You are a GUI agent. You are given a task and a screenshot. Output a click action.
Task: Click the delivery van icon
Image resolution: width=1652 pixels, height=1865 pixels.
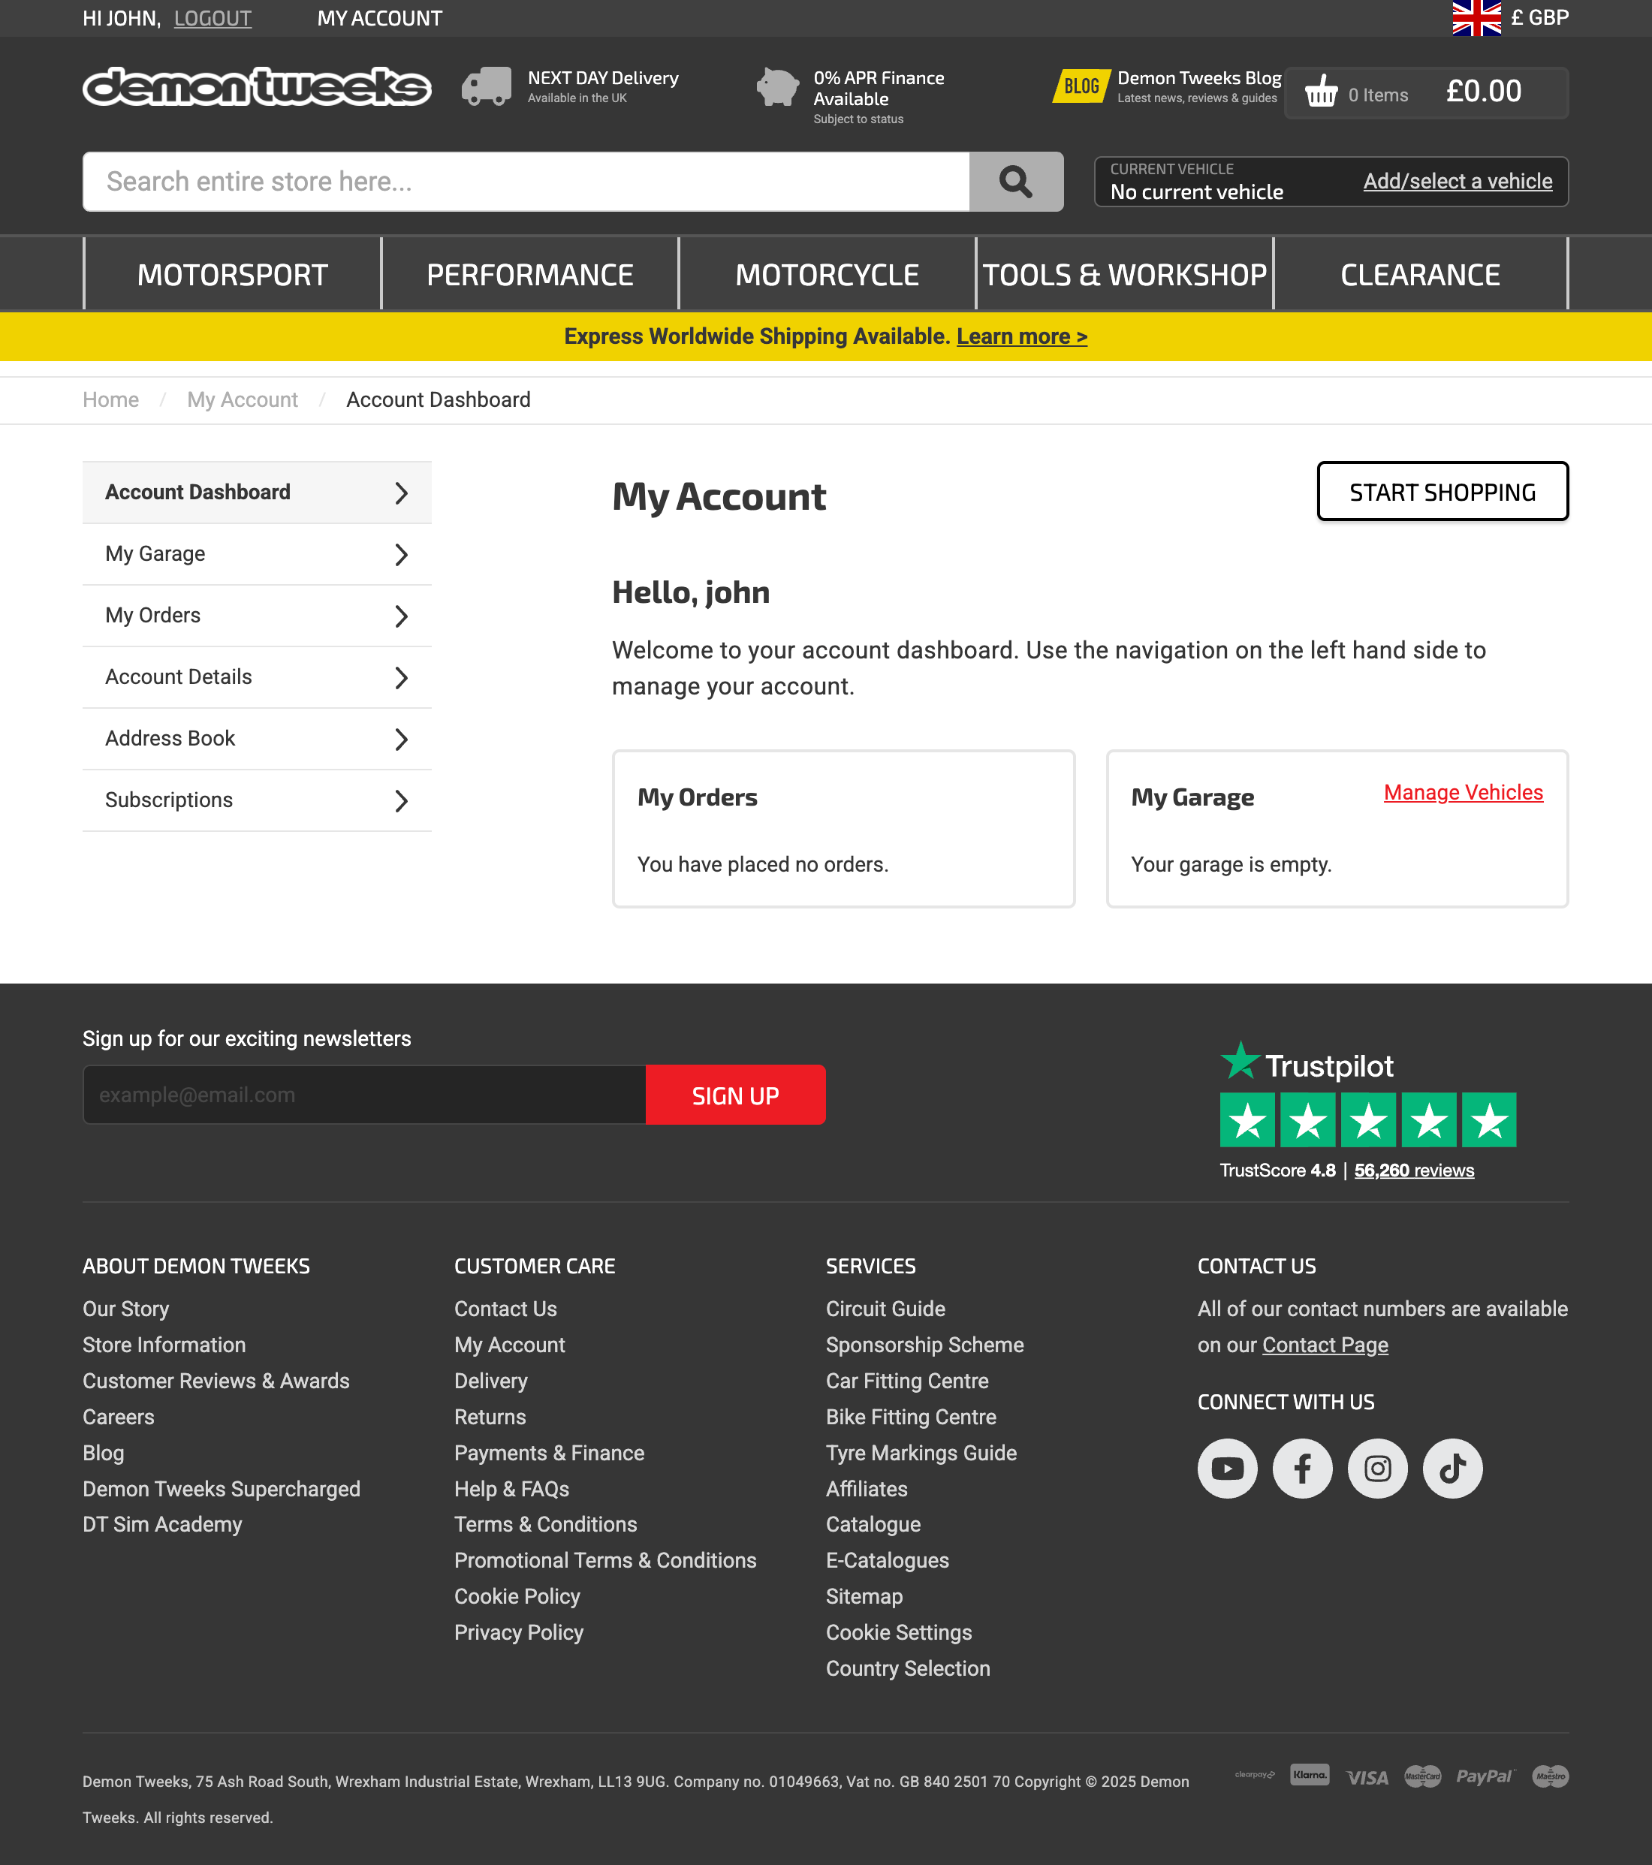(x=487, y=86)
